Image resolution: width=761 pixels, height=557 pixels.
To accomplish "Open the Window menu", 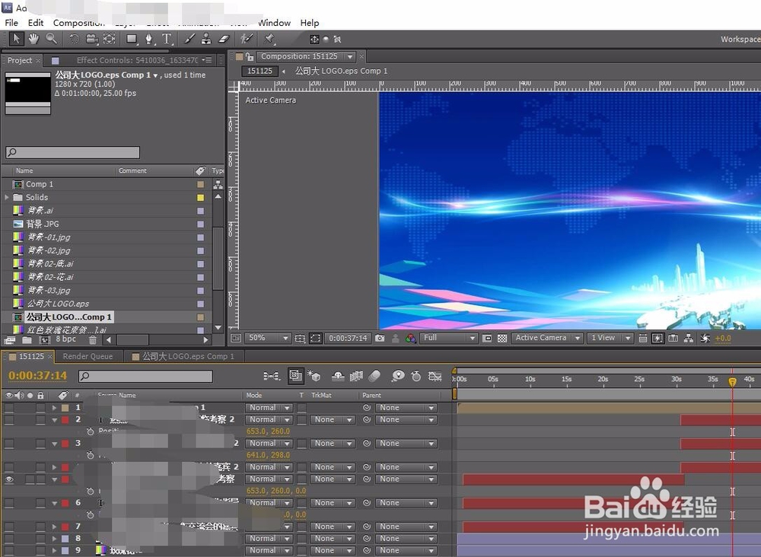I will 274,23.
